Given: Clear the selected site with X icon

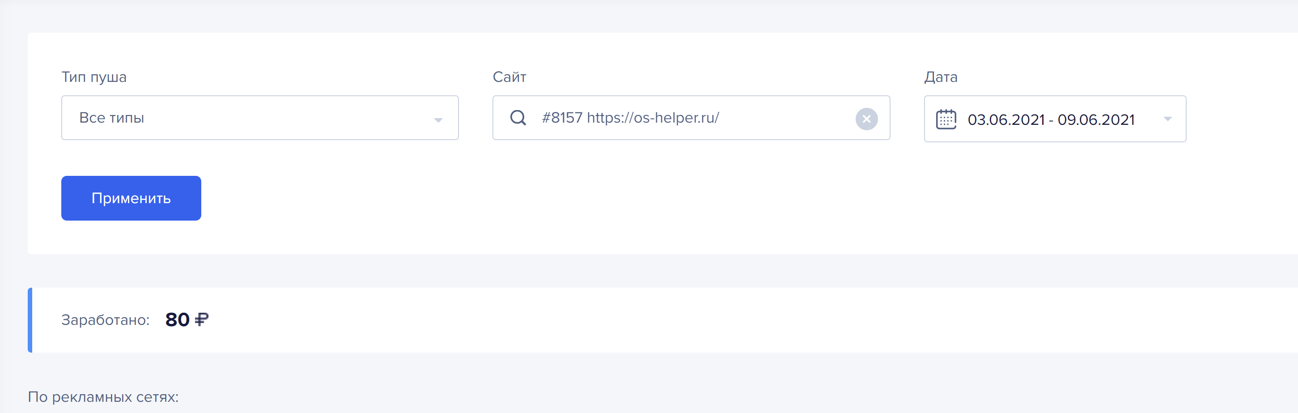Looking at the screenshot, I should coord(866,119).
